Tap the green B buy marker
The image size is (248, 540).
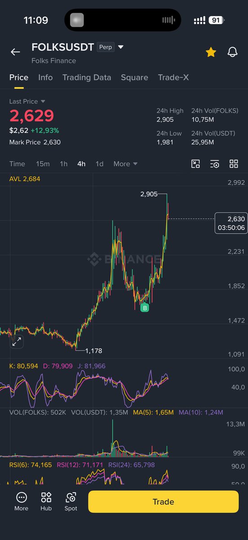145,308
